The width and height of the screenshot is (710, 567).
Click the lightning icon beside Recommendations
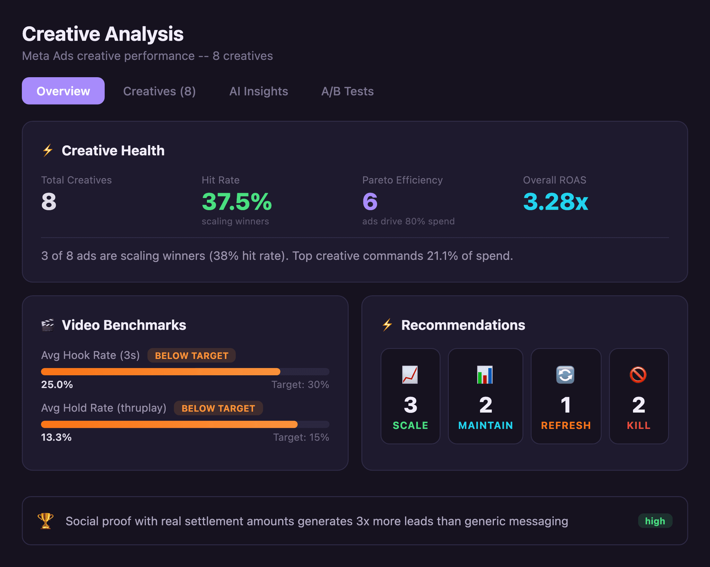(387, 325)
